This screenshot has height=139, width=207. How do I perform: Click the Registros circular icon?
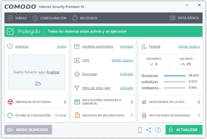point(75,18)
